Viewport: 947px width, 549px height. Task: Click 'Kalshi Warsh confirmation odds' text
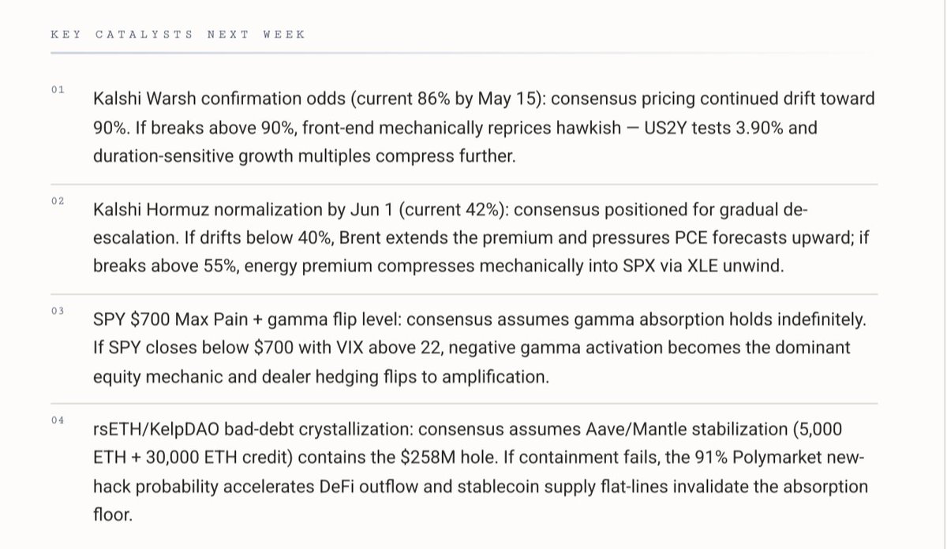point(219,99)
